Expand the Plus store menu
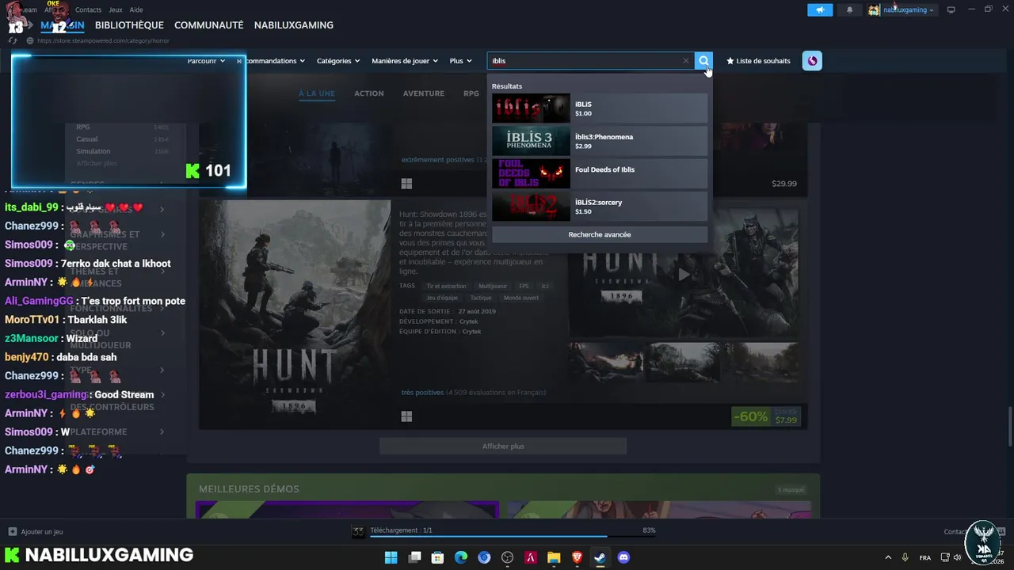 point(460,61)
